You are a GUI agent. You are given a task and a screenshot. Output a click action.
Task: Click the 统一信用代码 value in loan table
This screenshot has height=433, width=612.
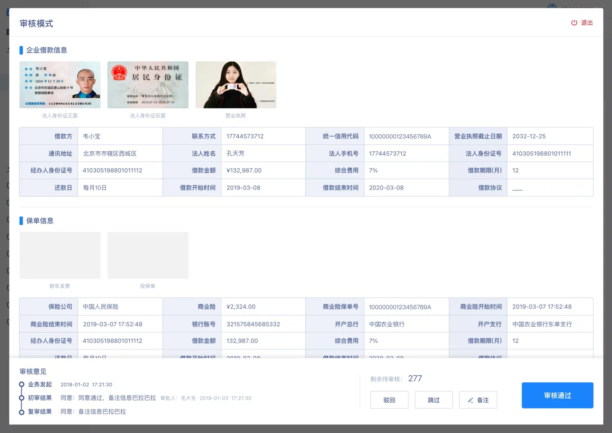pos(400,136)
